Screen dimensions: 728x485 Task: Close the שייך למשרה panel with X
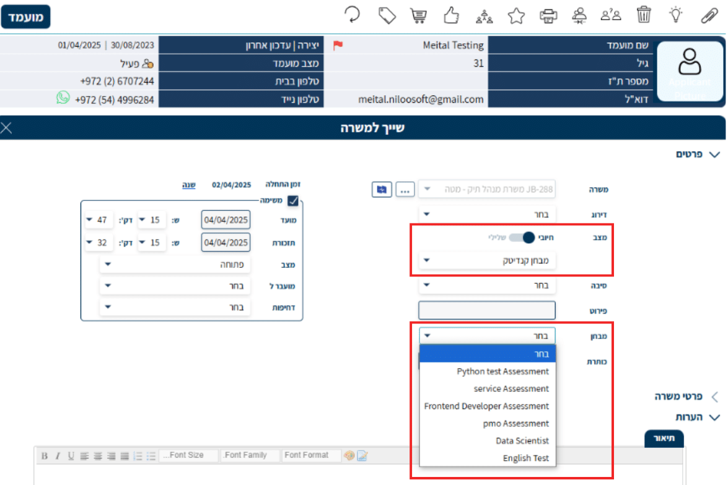tap(6, 127)
